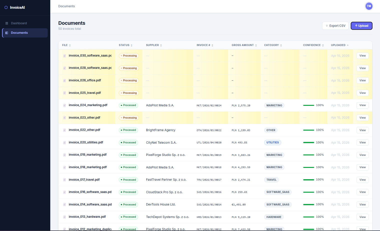Click file icon beside invoice_020_utilities.pdf
The width and height of the screenshot is (380, 231).
[65, 143]
